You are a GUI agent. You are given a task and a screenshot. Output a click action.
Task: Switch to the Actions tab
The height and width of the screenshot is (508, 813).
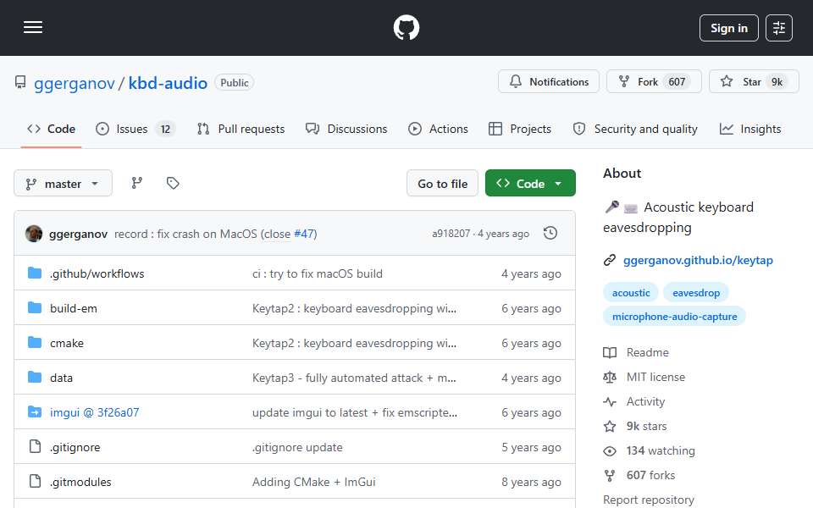438,129
